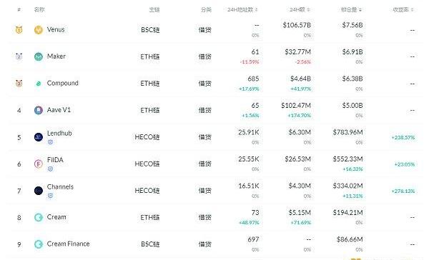Open the Compound project name link
This screenshot has width=429, height=260.
pos(63,83)
